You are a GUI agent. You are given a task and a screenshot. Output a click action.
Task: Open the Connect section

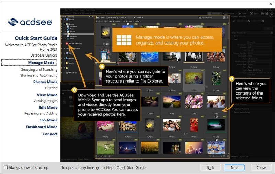50,134
